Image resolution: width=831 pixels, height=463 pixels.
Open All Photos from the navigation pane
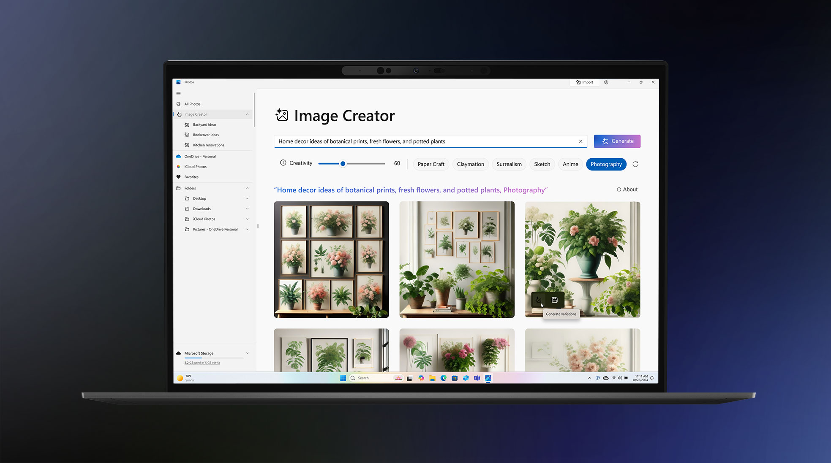click(x=193, y=104)
